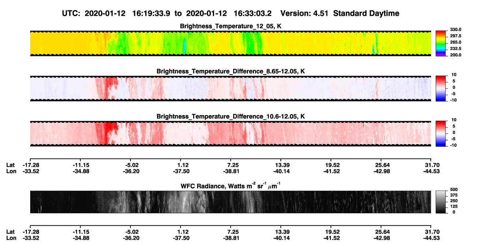Click the 'UTC:' label in the header
The image size is (479, 246).
click(x=71, y=14)
